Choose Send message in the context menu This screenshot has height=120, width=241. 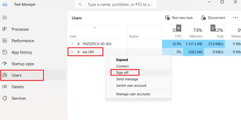[139, 79]
